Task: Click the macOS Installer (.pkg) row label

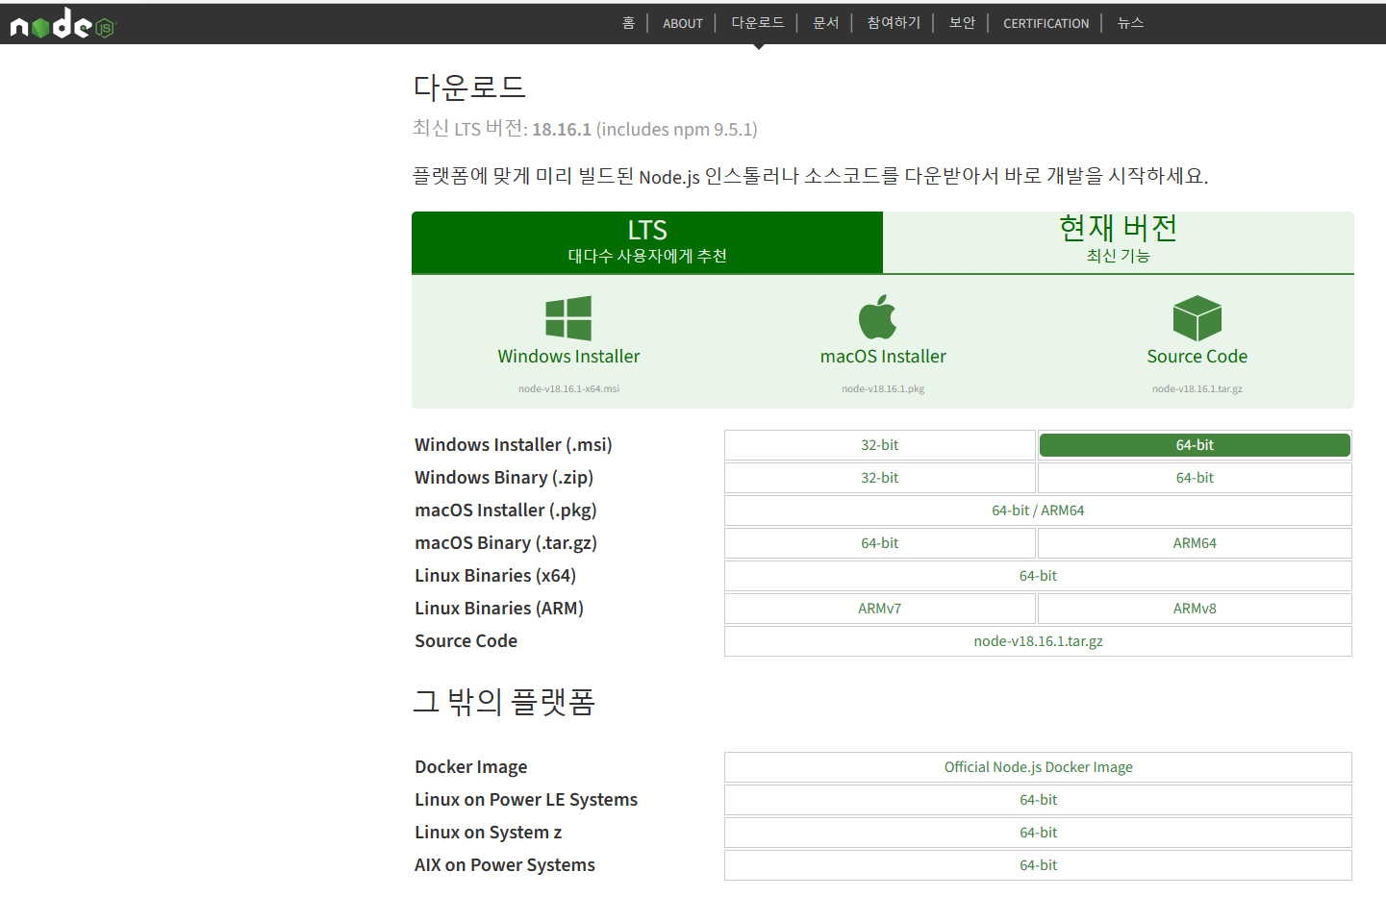Action: (506, 511)
